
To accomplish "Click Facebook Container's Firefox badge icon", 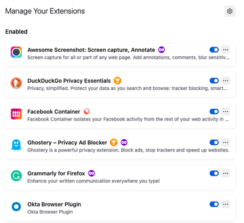I will (x=87, y=112).
